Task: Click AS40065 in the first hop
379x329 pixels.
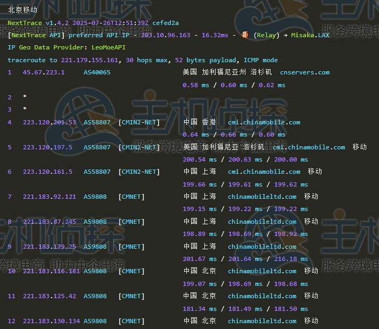Action: (x=97, y=72)
